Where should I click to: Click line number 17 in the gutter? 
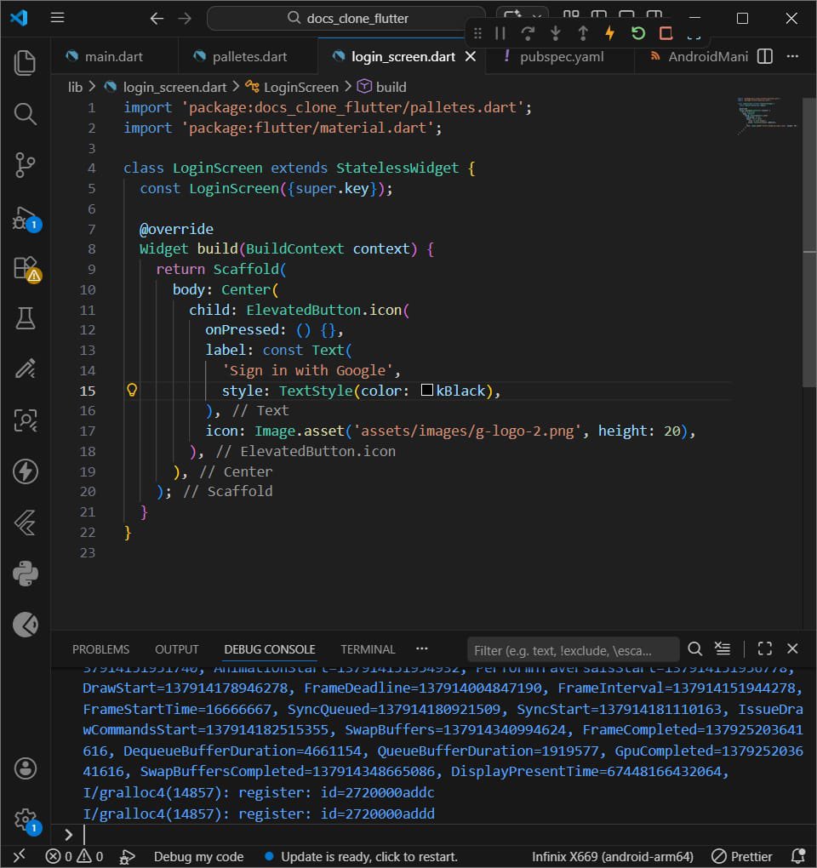tap(88, 431)
